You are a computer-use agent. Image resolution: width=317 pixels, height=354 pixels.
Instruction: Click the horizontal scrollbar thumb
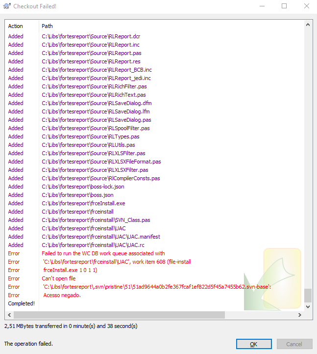pos(119,315)
